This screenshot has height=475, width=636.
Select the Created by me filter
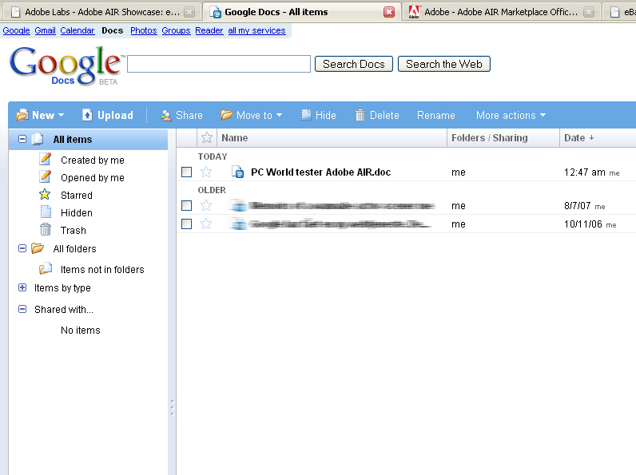coord(93,160)
